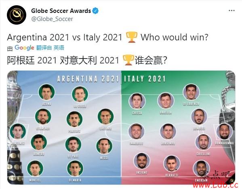Click the Google translation attribution logo
The height and width of the screenshot is (189, 242).
pos(24,48)
